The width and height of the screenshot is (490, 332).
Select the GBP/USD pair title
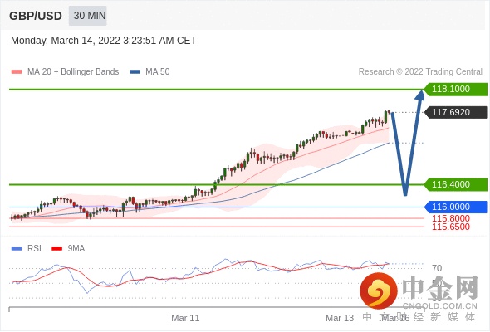click(36, 16)
